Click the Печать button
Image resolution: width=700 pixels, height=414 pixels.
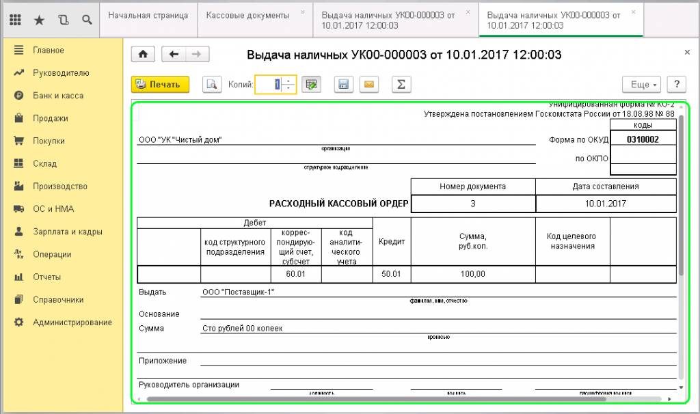[x=160, y=84]
